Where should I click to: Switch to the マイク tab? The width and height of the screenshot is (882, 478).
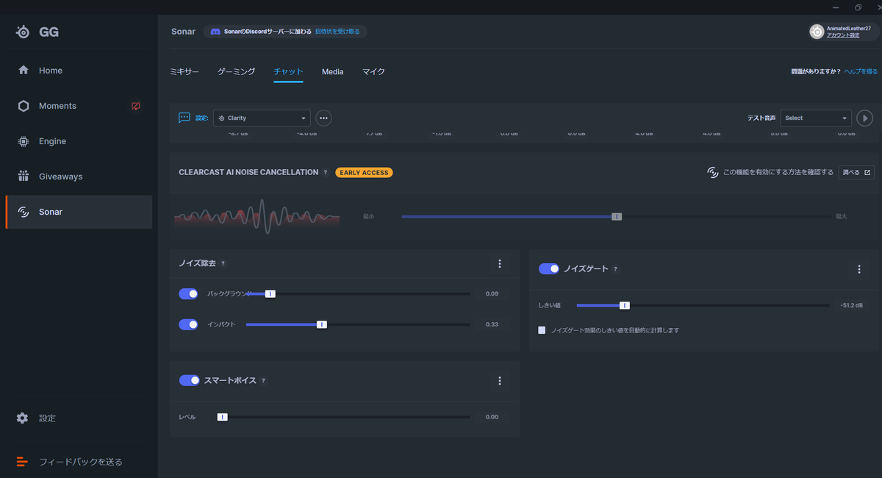(373, 71)
